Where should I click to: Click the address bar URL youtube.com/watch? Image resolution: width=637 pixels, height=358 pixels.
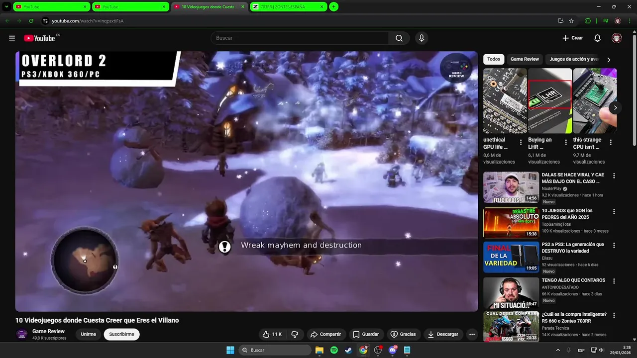click(x=88, y=21)
